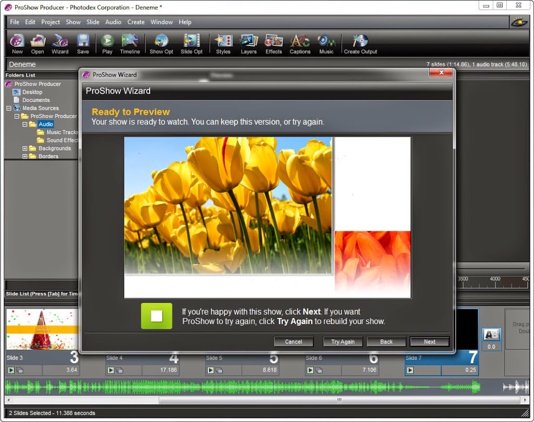
Task: Expand the Backgrounds folder node
Action: (25, 148)
